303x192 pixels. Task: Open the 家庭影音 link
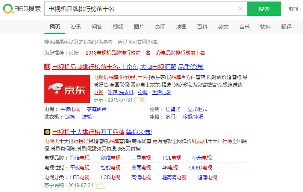pos(97,109)
